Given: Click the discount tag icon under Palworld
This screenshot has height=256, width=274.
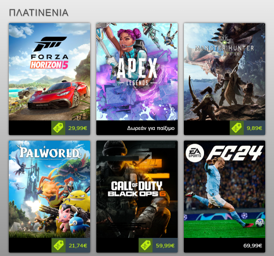Looking at the screenshot, I should pyautogui.click(x=59, y=246).
